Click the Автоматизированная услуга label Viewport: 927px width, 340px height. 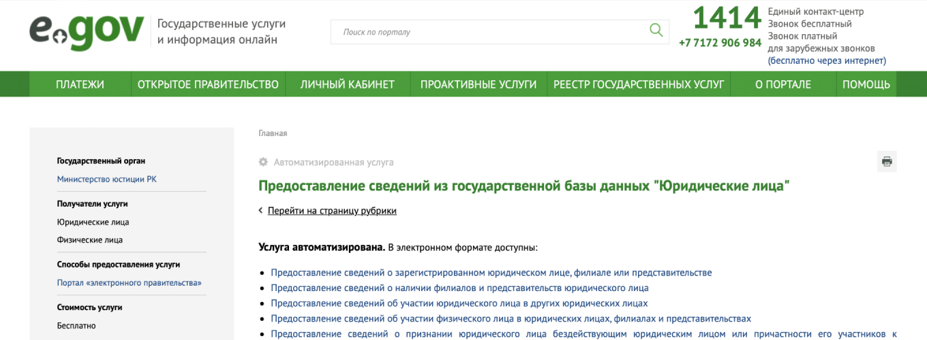click(x=334, y=163)
